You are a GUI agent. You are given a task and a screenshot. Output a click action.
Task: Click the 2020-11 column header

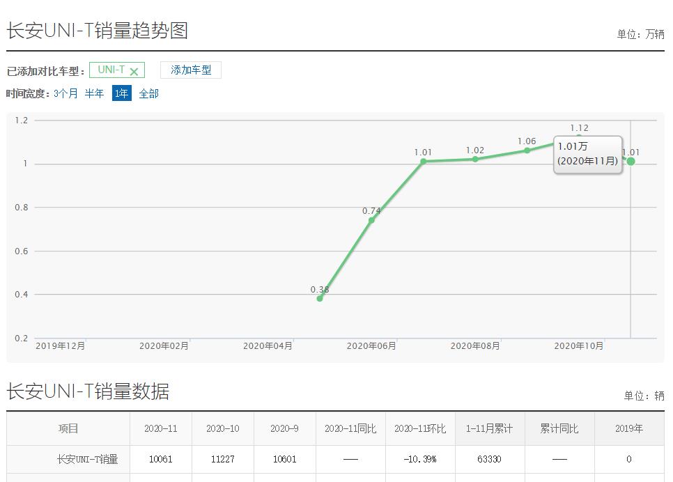[x=160, y=428]
